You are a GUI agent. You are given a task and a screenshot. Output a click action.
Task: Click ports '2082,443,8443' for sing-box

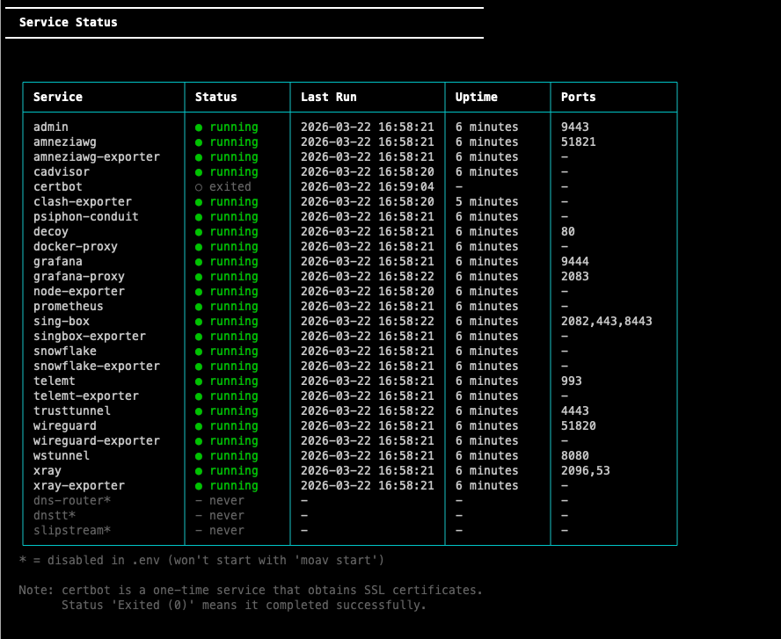tap(607, 321)
